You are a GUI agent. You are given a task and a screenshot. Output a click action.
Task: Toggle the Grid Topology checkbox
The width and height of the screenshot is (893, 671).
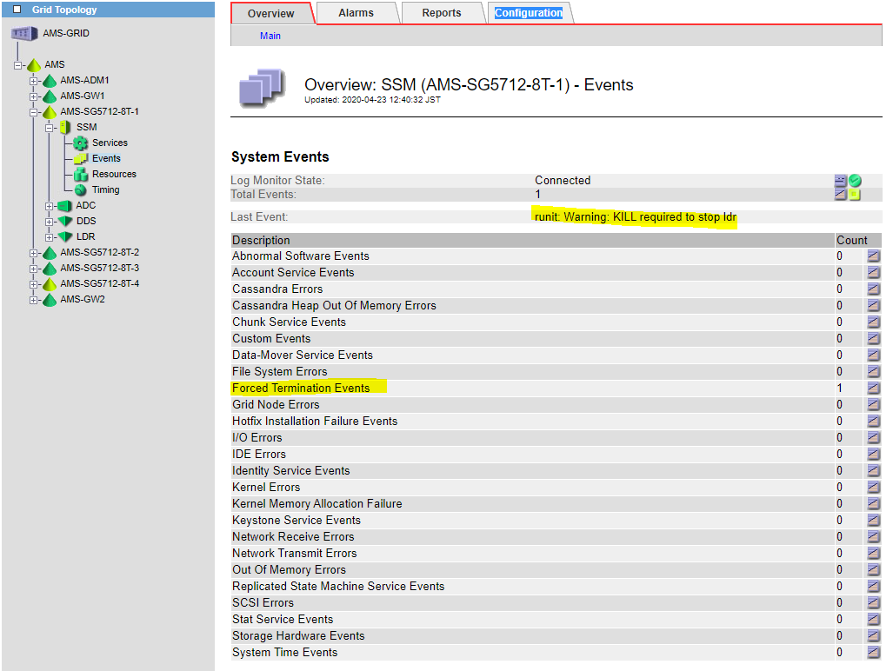pyautogui.click(x=17, y=10)
